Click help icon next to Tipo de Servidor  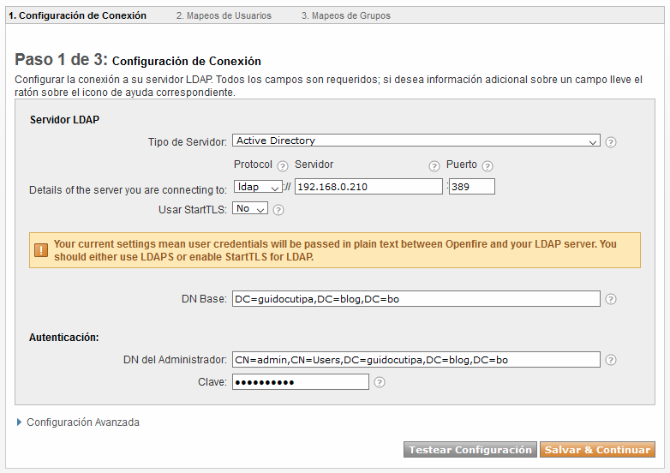611,142
